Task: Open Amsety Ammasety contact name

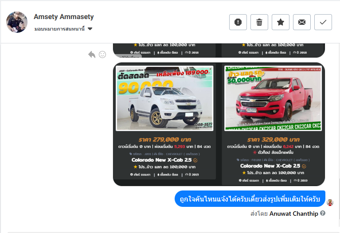Action: click(x=63, y=17)
